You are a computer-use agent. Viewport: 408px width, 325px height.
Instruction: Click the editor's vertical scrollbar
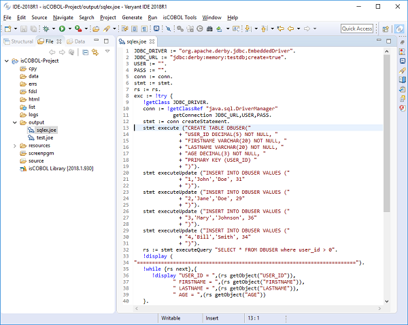[x=387, y=136]
